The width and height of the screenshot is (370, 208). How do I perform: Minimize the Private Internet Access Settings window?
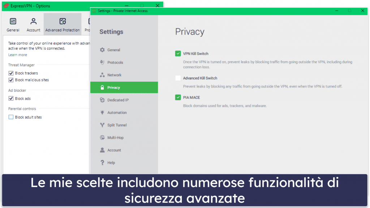(x=337, y=10)
